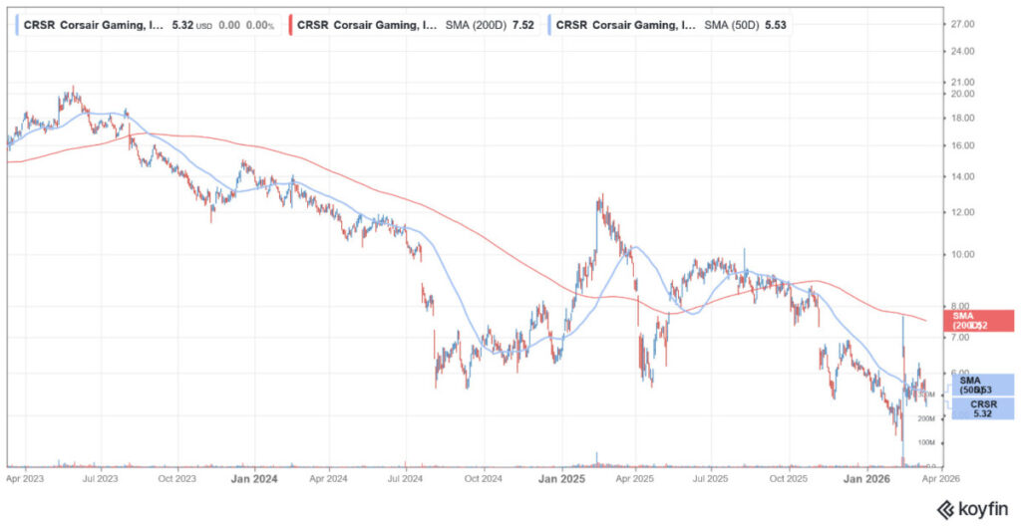Click the Jan 2025 date label

point(559,478)
